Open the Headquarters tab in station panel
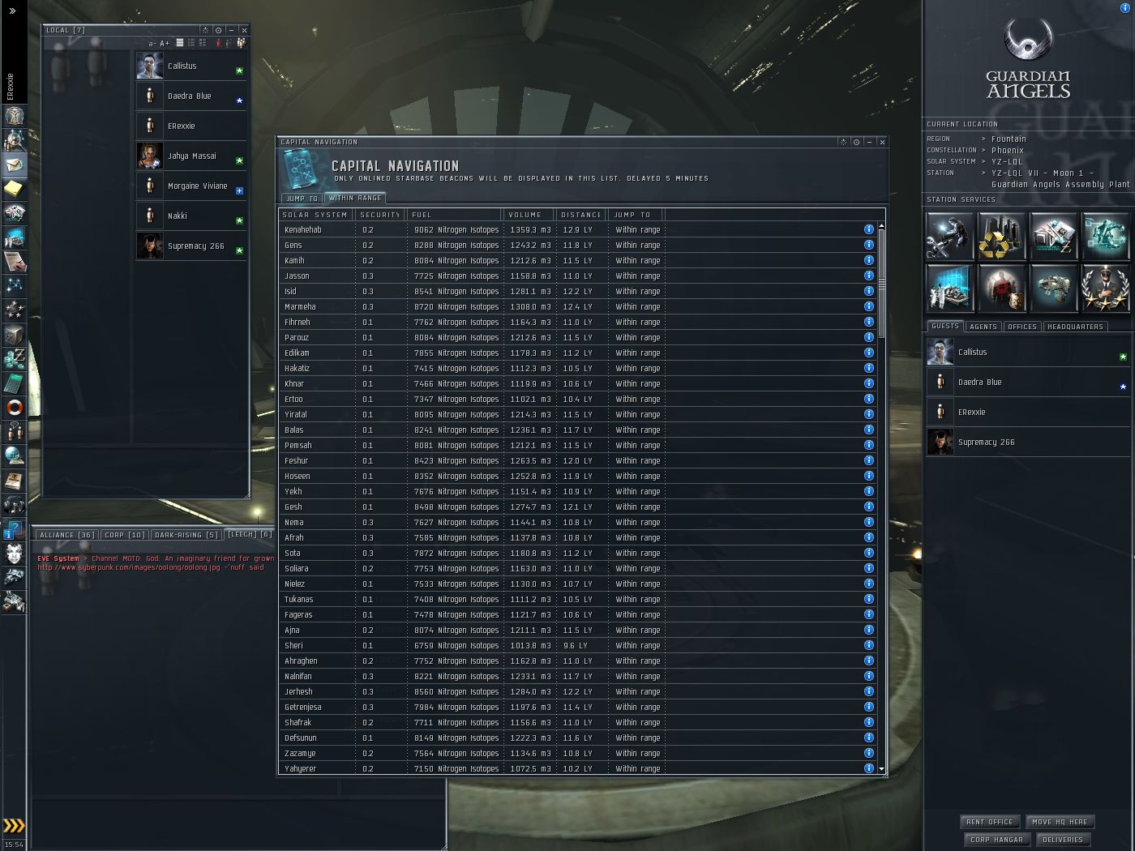 [x=1075, y=327]
